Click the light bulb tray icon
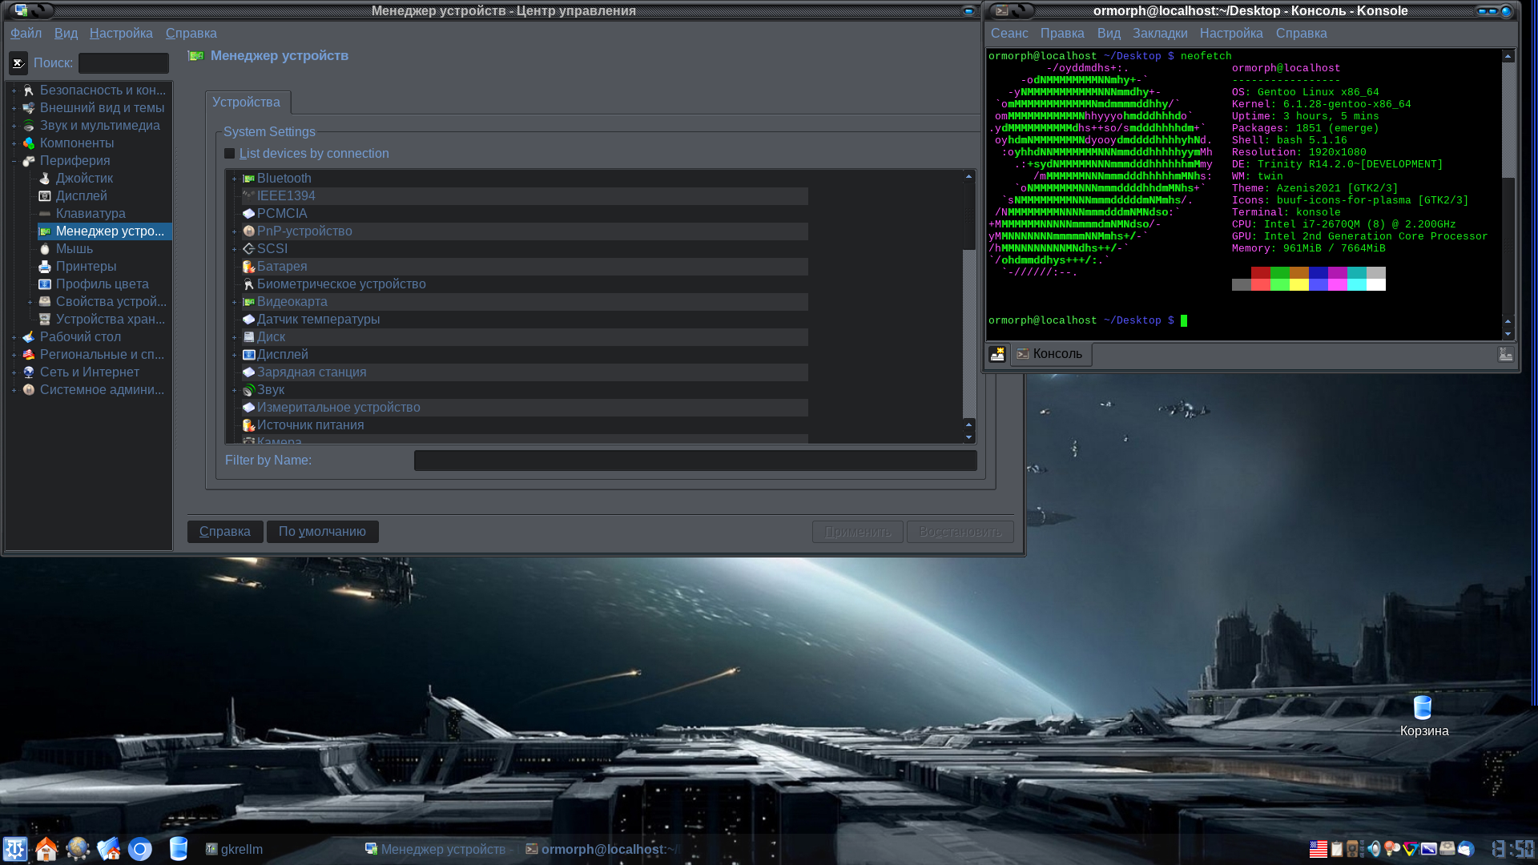This screenshot has height=865, width=1538. [1392, 849]
